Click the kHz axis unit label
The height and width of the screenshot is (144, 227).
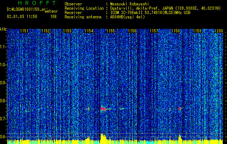point(3,29)
